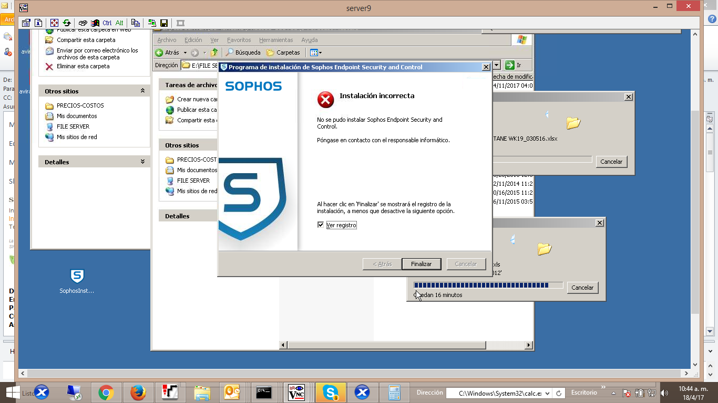
Task: Open the Ayuda menu in Explorer
Action: [310, 40]
